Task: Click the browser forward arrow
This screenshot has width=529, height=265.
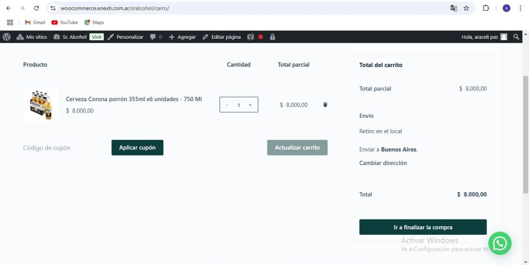Action: tap(22, 8)
